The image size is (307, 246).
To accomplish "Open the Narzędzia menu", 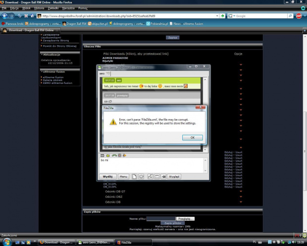I will (68, 8).
